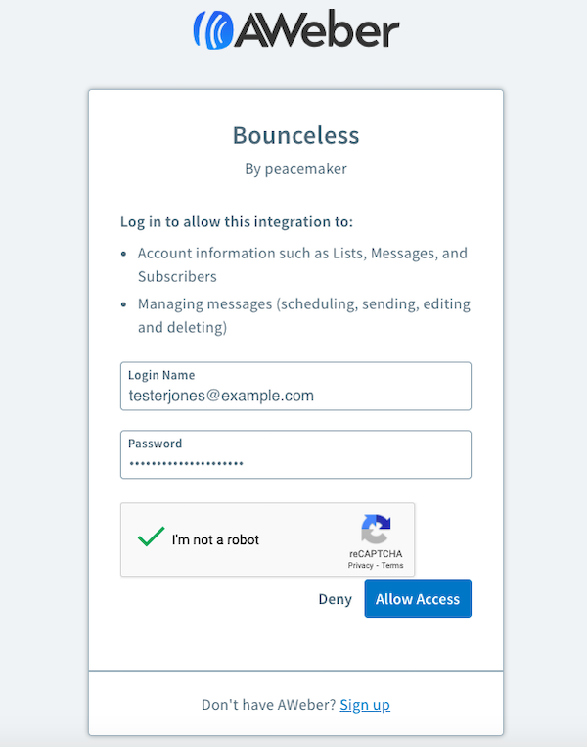587x747 pixels.
Task: Click the AWeber wordmark text in header
Action: click(x=316, y=30)
